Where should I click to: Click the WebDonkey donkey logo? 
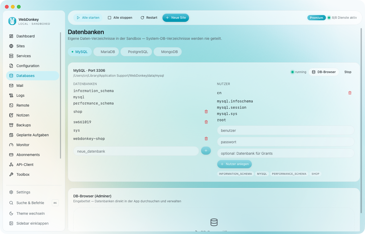tap(12, 21)
